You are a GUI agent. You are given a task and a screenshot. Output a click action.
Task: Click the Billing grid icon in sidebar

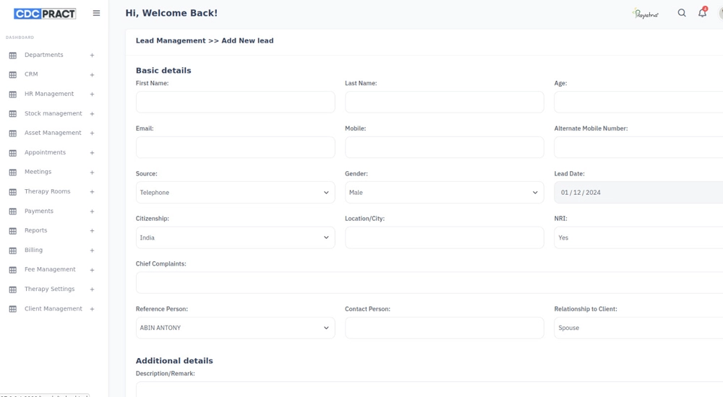[x=12, y=250]
